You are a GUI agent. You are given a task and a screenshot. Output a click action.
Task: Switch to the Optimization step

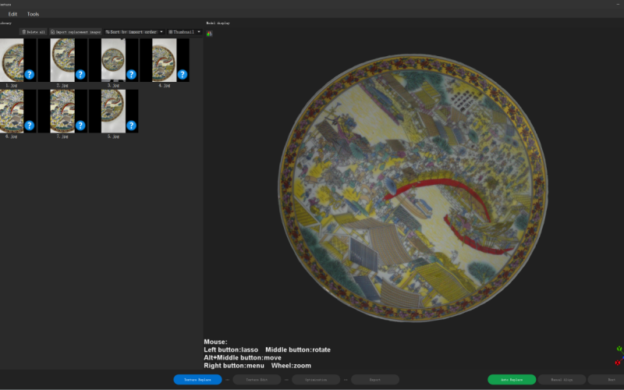click(x=316, y=380)
